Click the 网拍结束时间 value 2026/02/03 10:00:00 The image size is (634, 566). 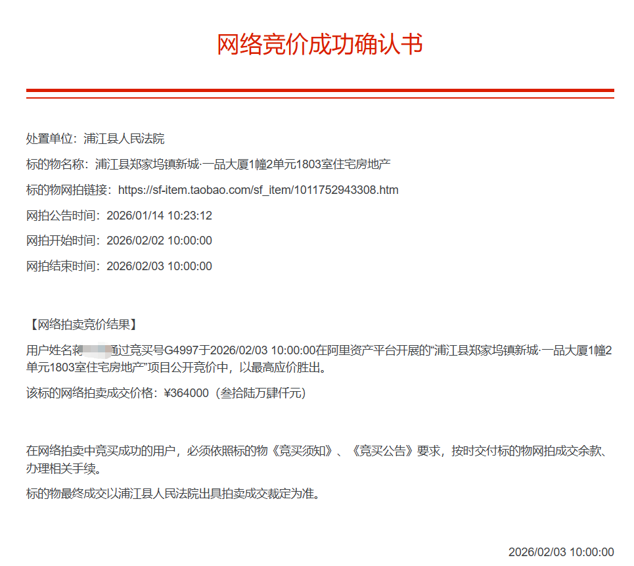pos(159,266)
